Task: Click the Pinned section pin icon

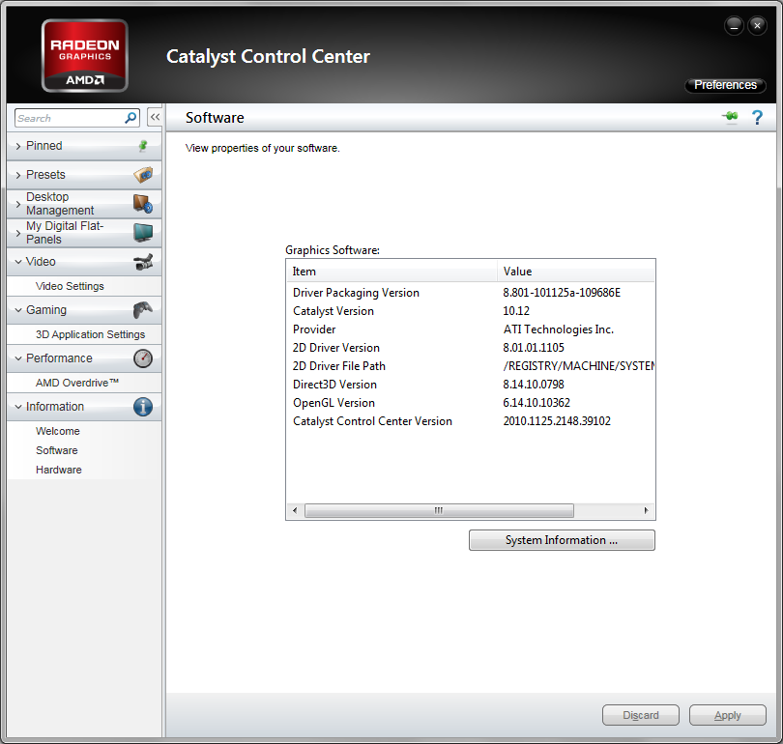Action: [143, 146]
